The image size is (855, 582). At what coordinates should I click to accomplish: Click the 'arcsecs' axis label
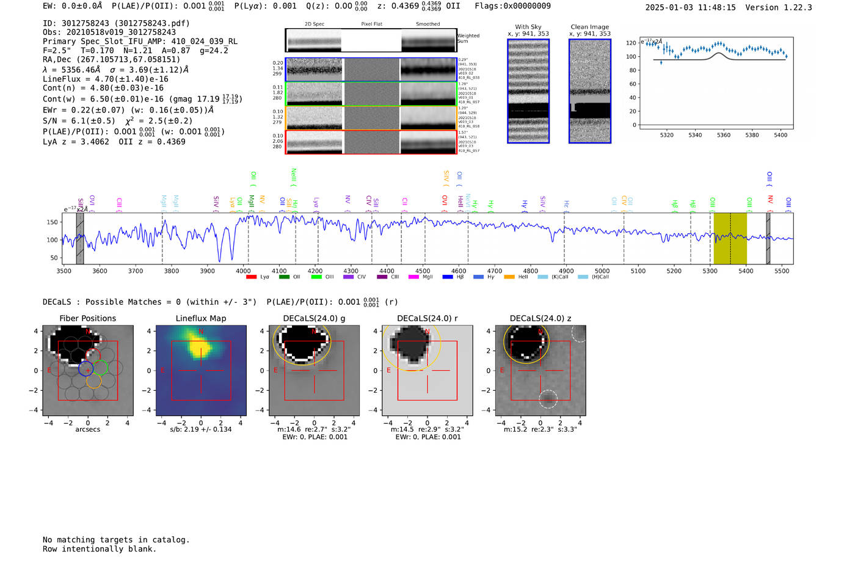click(88, 429)
